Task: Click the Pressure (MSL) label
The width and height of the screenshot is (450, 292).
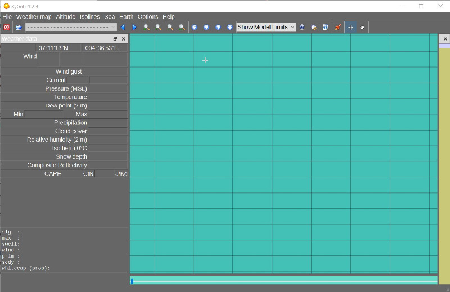Action: click(66, 88)
